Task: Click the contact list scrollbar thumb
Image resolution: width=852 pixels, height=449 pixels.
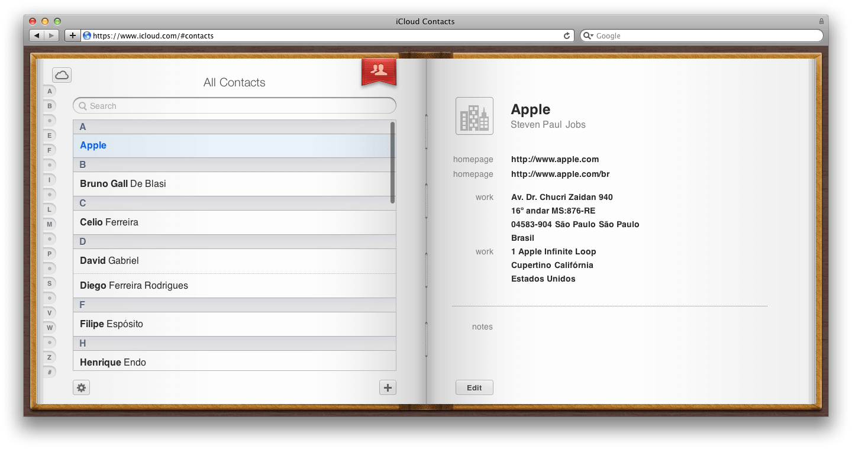Action: 393,163
